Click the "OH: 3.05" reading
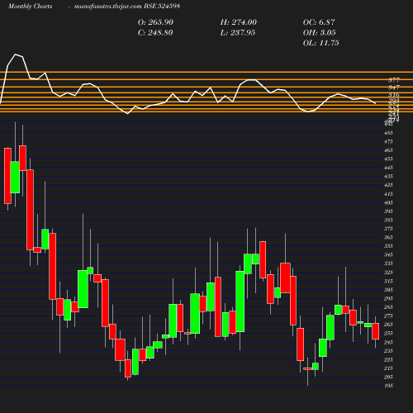413x413 pixels. 320,33
